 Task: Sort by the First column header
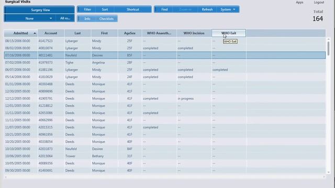(104, 33)
